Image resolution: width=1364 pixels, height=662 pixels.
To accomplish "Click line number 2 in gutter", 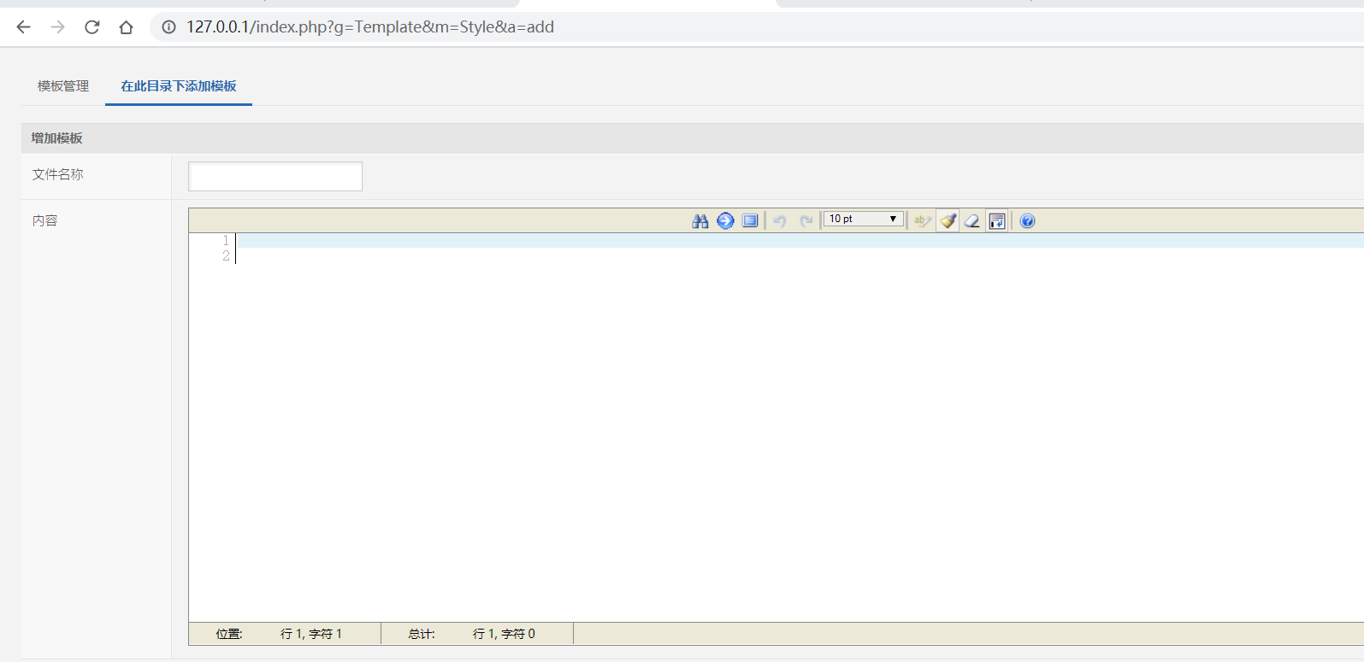I will click(x=226, y=256).
